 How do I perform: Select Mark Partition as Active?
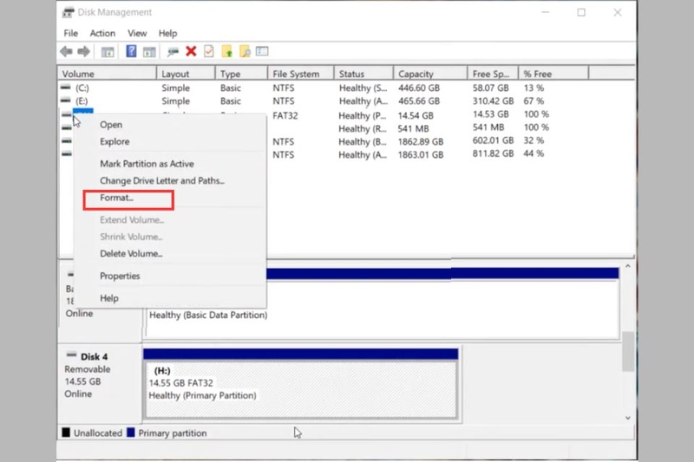pyautogui.click(x=147, y=164)
